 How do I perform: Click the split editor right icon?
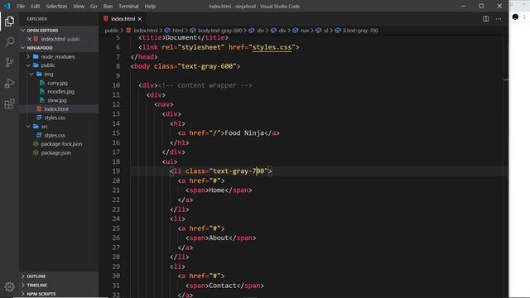[486, 19]
